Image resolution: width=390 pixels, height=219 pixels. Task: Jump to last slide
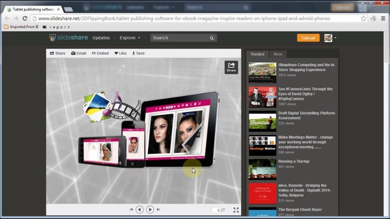point(158,209)
